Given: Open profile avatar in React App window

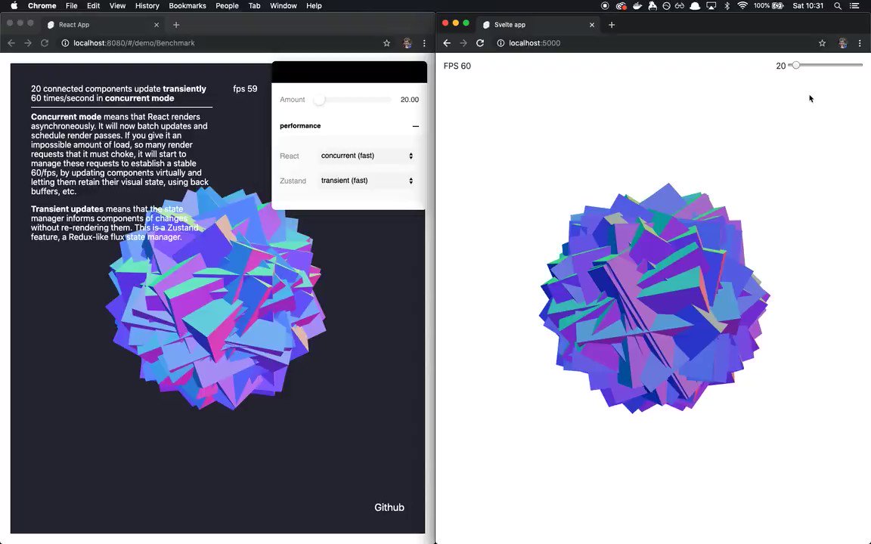Looking at the screenshot, I should (x=408, y=43).
